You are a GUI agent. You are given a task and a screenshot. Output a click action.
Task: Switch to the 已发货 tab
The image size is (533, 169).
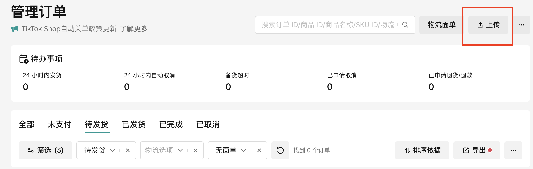tap(134, 124)
